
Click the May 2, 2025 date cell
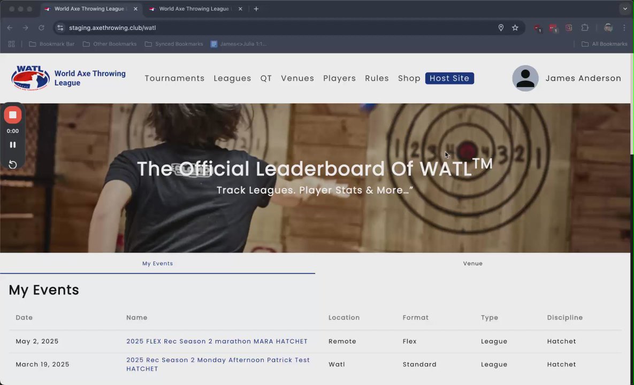[37, 341]
